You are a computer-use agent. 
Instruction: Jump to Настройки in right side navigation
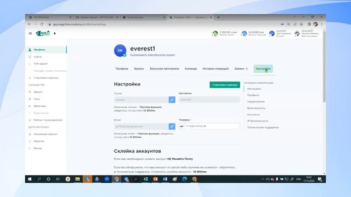click(x=254, y=89)
